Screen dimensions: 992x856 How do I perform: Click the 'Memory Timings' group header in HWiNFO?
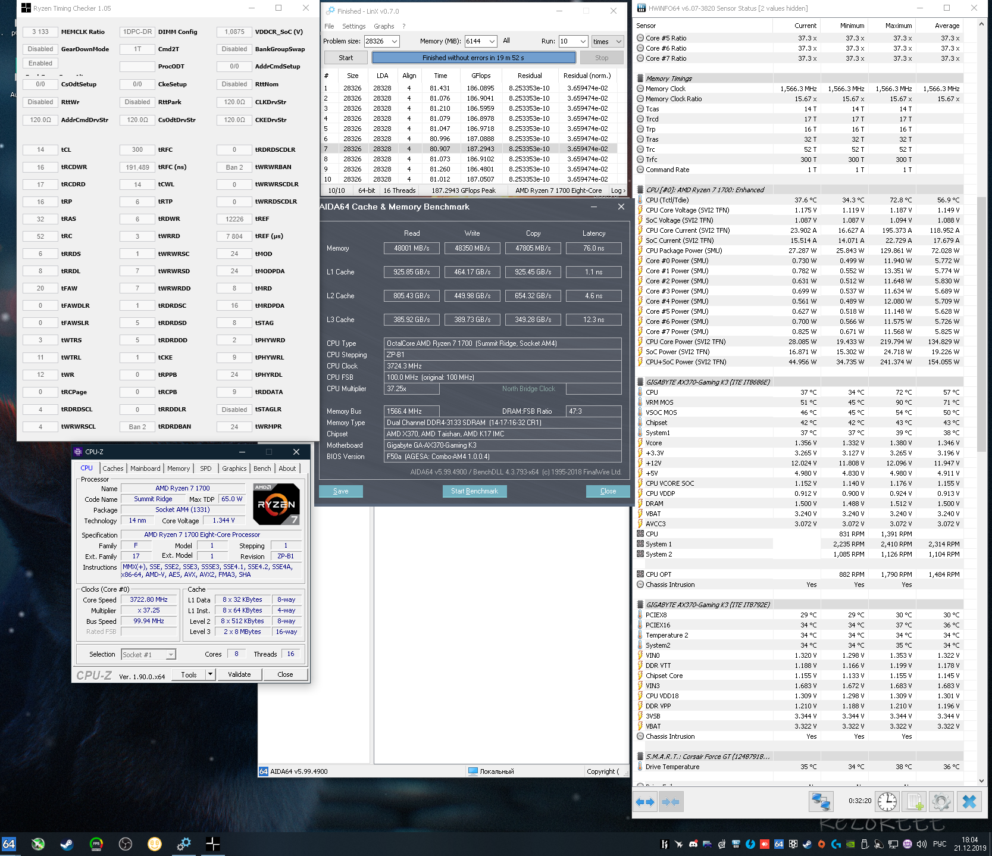799,79
